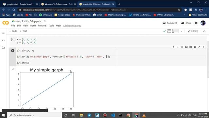Viewport: 209px width, 118px height.
Task: Open File Explorer from the taskbar
Action: pyautogui.click(x=81, y=115)
